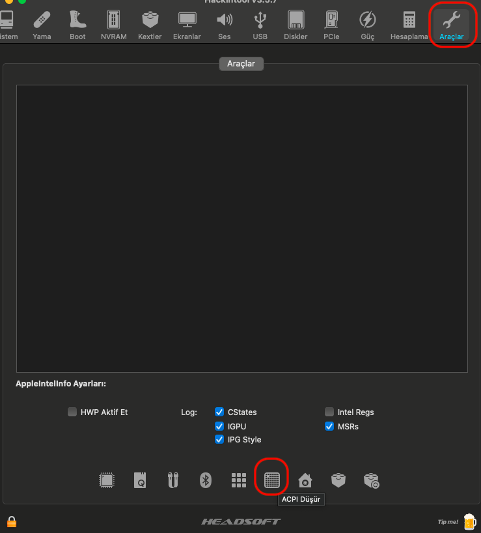This screenshot has height=533, width=481.
Task: Switch to the USB tab
Action: point(260,25)
